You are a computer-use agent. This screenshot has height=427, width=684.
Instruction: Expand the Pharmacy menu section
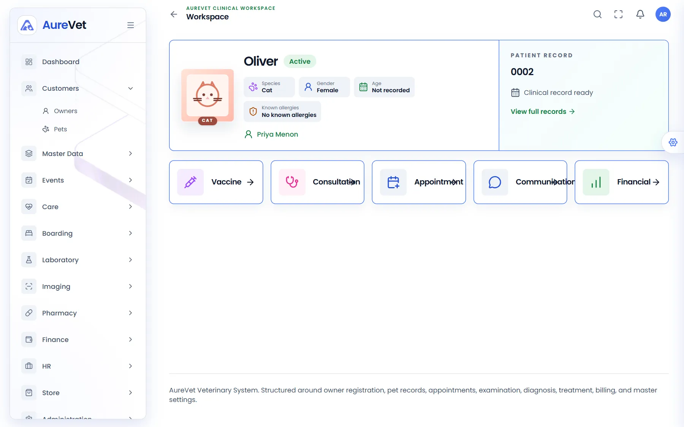pos(78,313)
